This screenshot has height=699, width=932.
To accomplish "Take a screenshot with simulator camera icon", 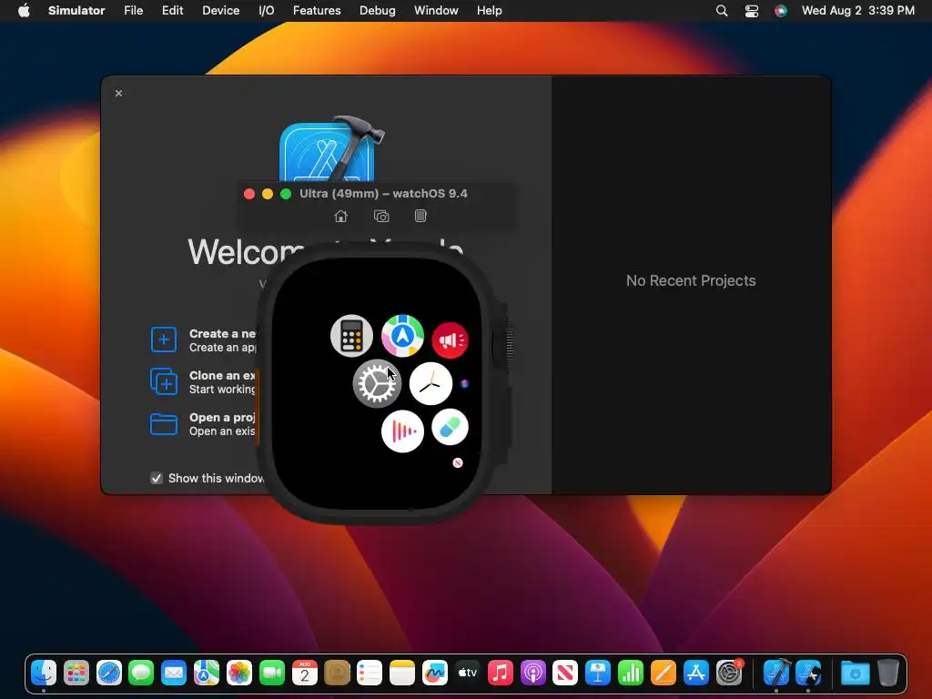I will coord(381,217).
